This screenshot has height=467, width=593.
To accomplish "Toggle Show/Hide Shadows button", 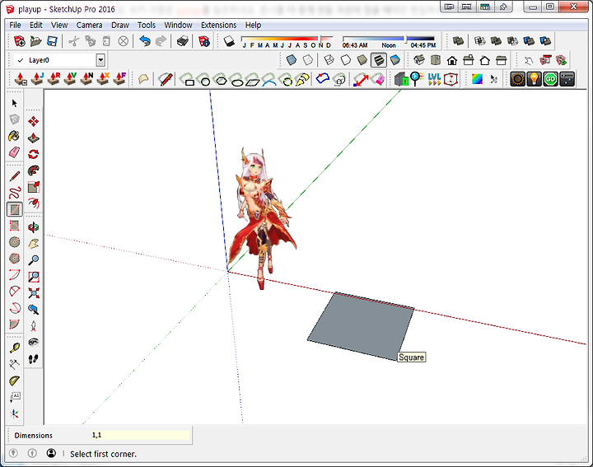I will [x=229, y=41].
